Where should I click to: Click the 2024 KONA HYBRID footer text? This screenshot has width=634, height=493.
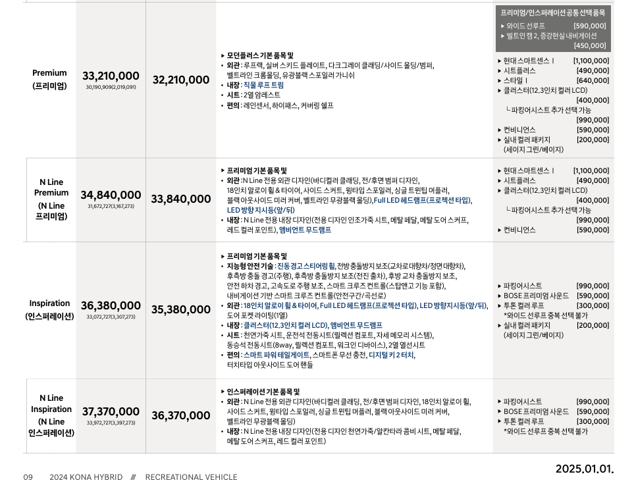[x=86, y=477]
